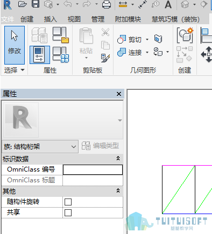212x234 pixels.
Task: Click the Split Face icon
Action: [158, 52]
